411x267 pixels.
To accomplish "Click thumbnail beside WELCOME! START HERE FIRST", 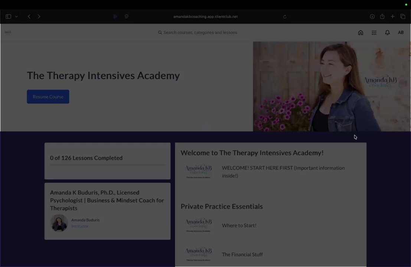I will pos(198,172).
